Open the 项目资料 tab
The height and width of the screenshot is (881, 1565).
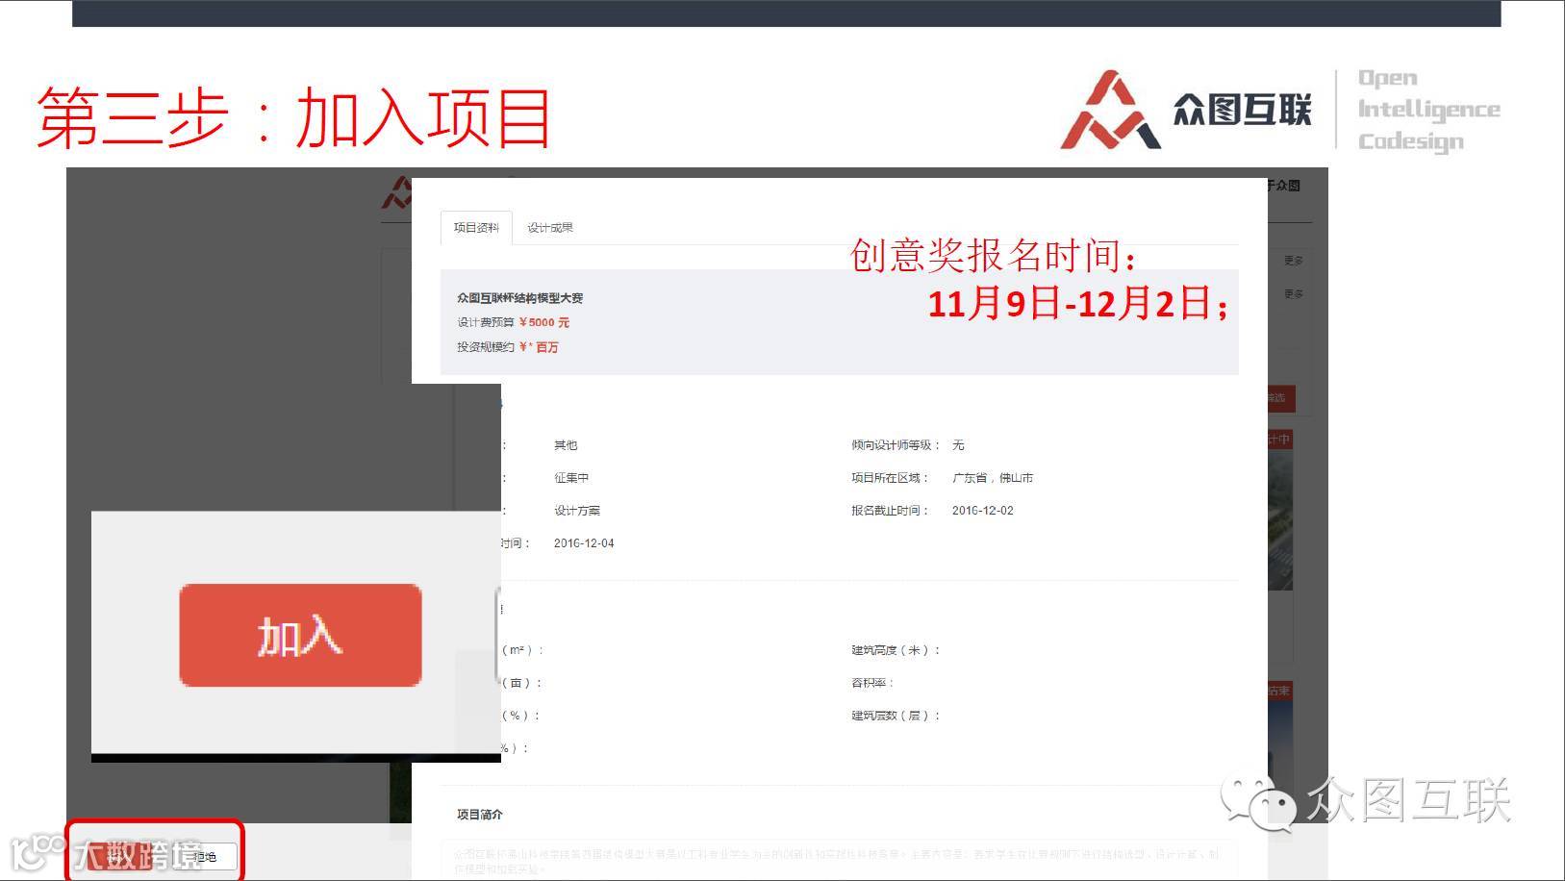[x=476, y=228]
